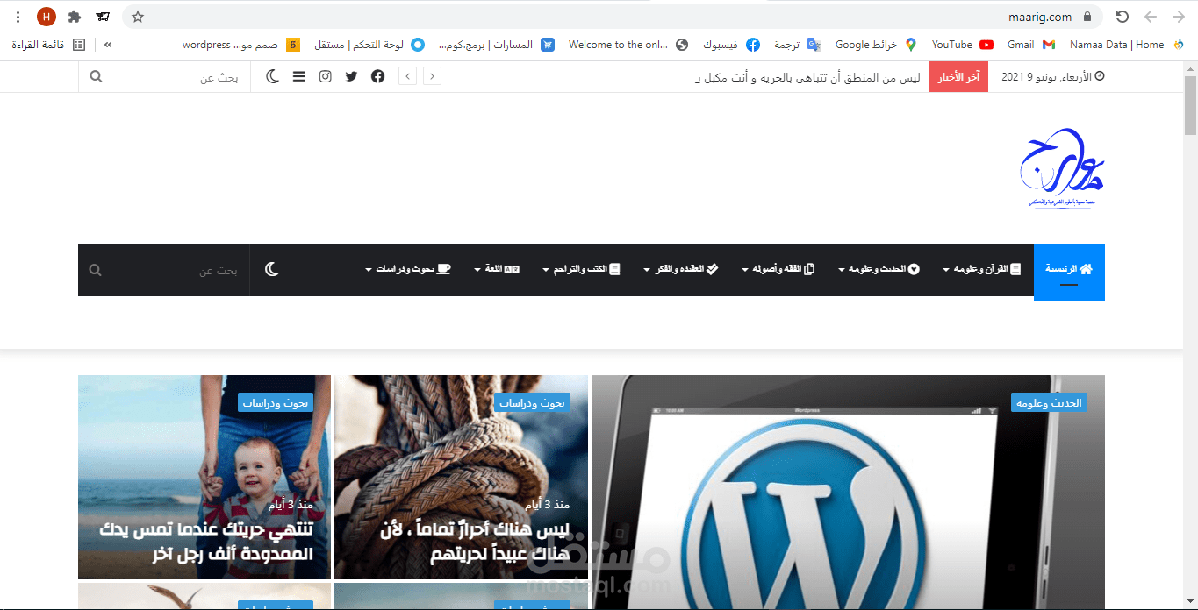Go to الرئيسية home menu item
Image resolution: width=1198 pixels, height=610 pixels.
pos(1069,271)
